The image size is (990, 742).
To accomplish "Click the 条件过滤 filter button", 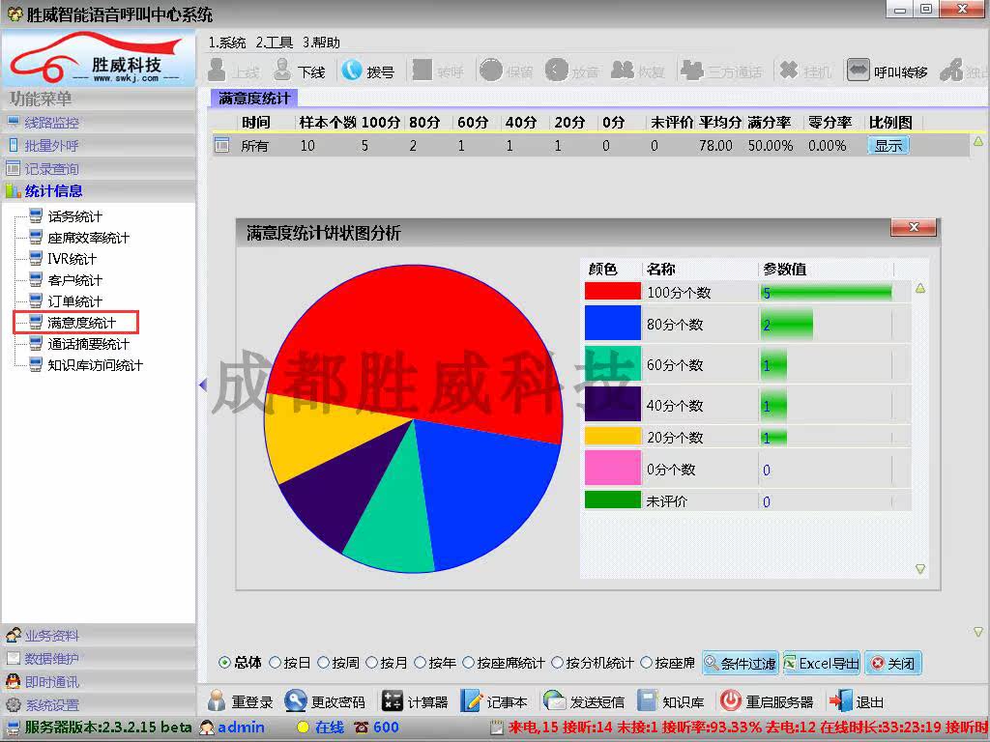I will [740, 664].
